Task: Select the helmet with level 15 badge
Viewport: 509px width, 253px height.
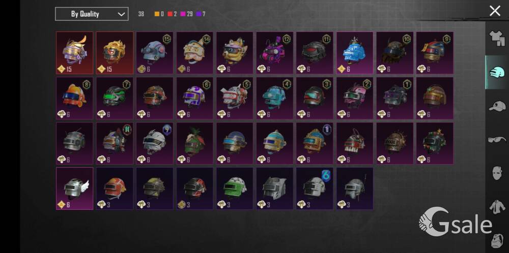Action: (x=155, y=53)
